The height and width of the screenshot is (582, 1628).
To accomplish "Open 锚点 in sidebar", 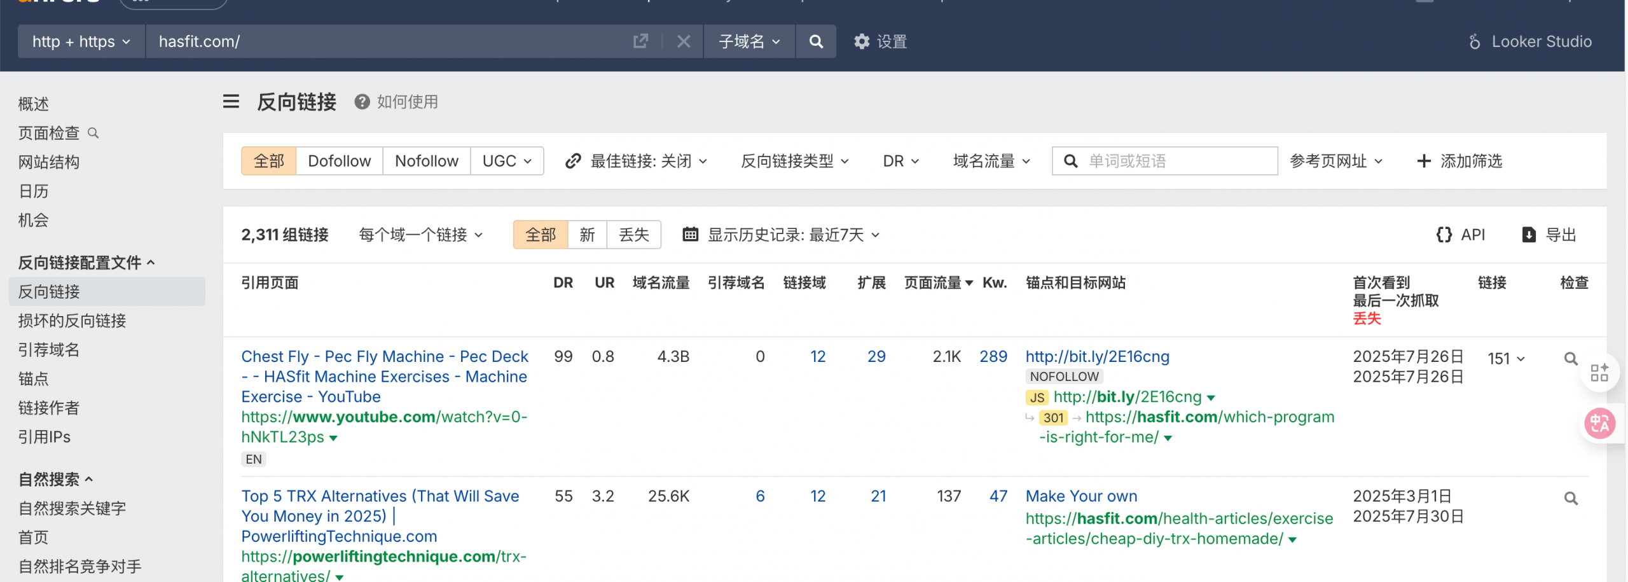I will (x=34, y=379).
